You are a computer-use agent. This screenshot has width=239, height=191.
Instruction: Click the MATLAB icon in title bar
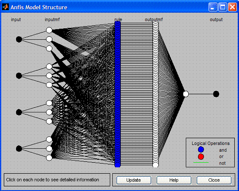pyautogui.click(x=5, y=7)
